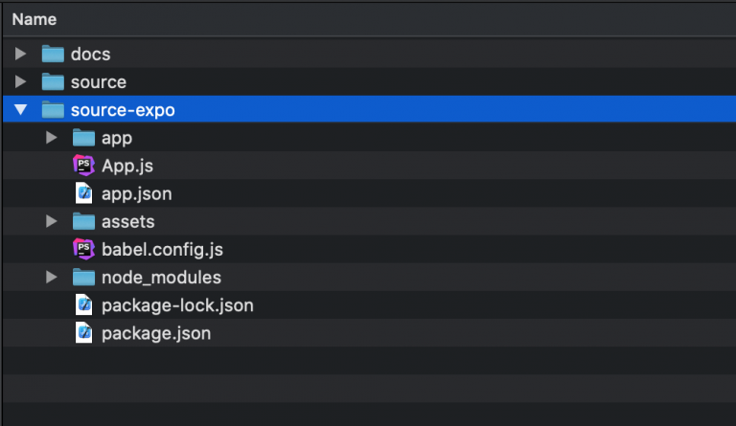Screen dimensions: 736x426
Task: Select the package.json file name
Action: tap(156, 333)
